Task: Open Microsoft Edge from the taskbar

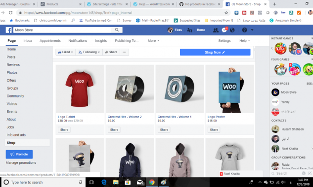Action: tap(104, 182)
